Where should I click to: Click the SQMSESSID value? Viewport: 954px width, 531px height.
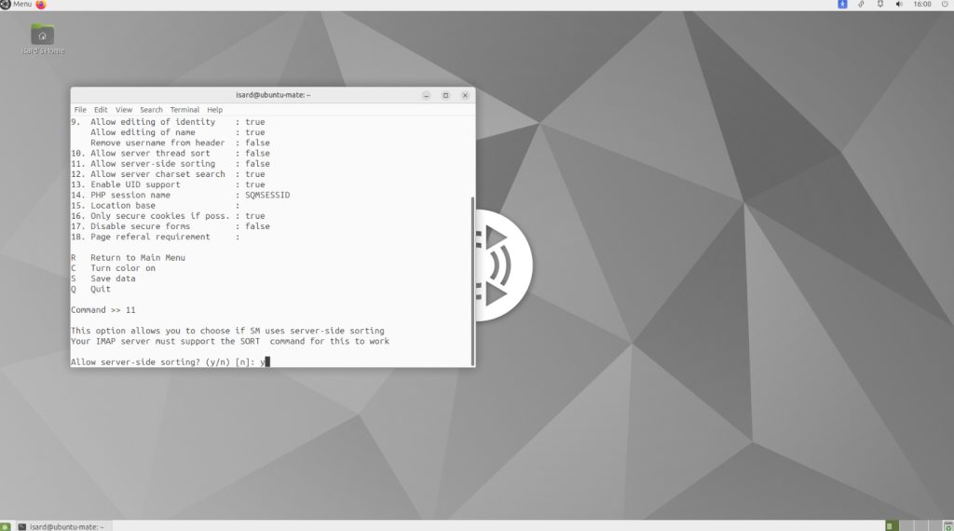tap(267, 196)
